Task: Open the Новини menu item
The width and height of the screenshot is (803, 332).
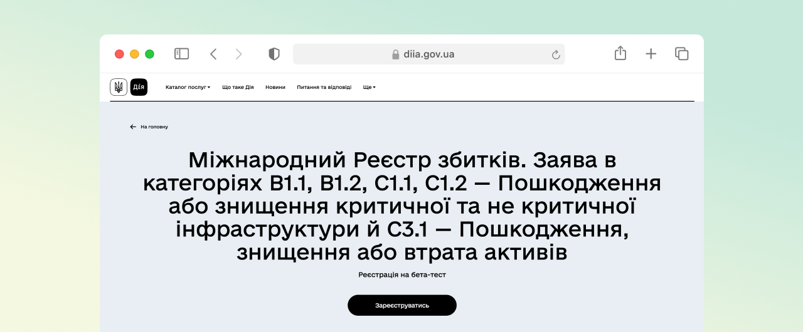Action: click(x=275, y=87)
